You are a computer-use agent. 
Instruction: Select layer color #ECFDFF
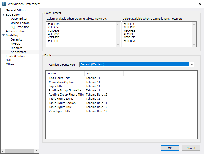click(130, 34)
